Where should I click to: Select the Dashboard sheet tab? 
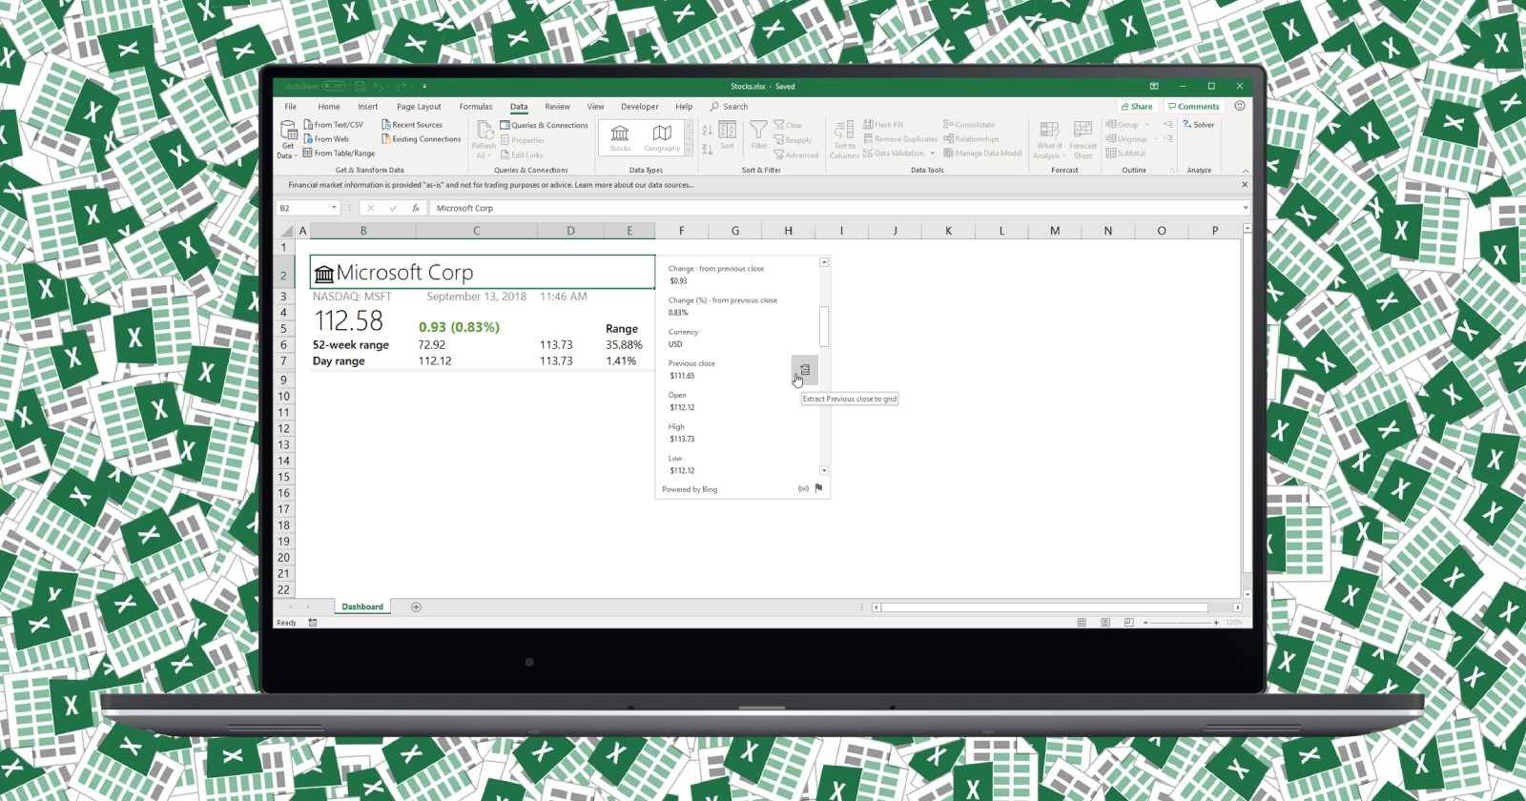pos(362,607)
